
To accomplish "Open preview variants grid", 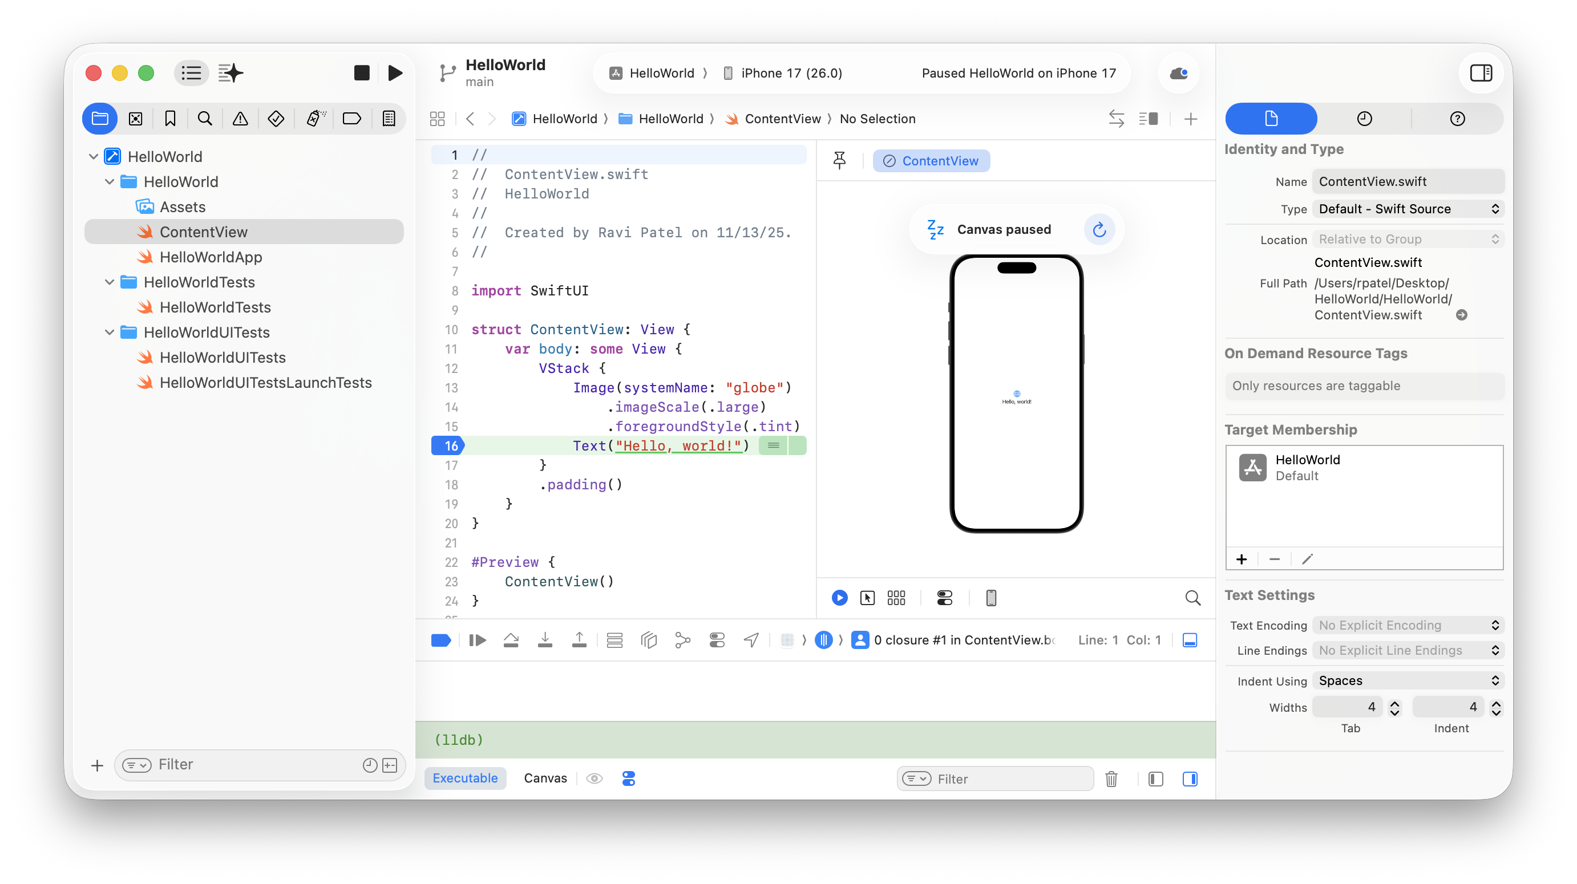I will point(896,598).
